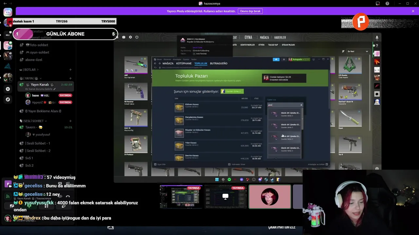Image resolution: width=419 pixels, height=235 pixels.
Task: Click the Steam announcements megaphone button
Action: click(x=277, y=59)
